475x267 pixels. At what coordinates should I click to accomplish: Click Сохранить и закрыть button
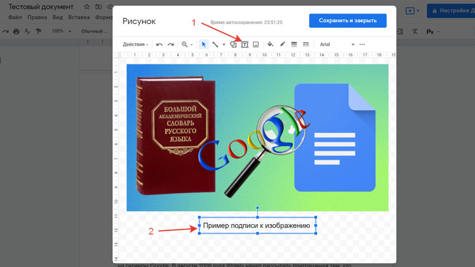click(347, 21)
